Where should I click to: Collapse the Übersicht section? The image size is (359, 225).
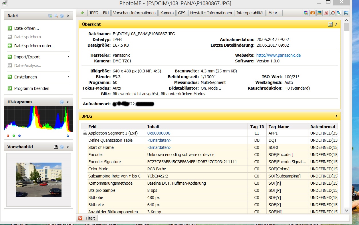tap(336, 25)
